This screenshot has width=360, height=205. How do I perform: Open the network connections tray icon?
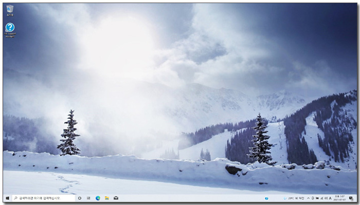[322, 198]
